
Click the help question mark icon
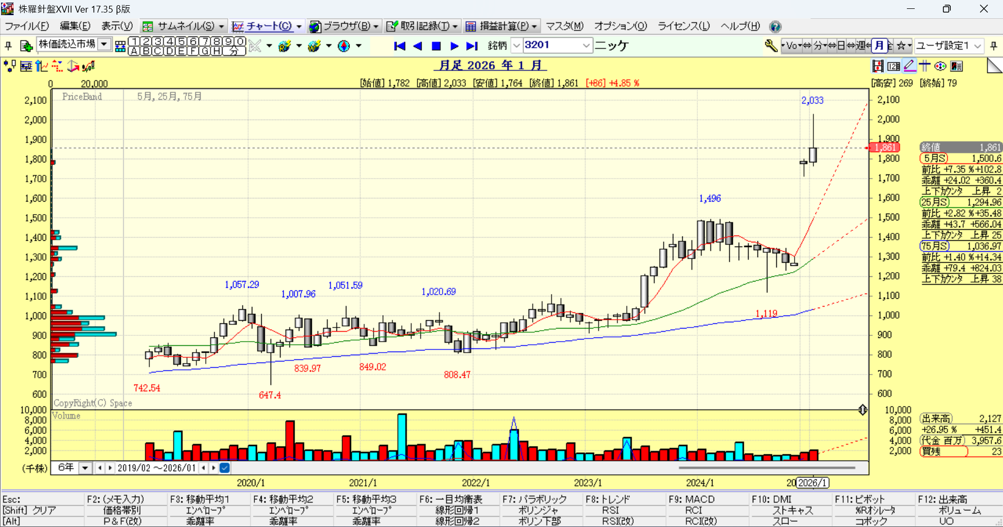(x=775, y=27)
